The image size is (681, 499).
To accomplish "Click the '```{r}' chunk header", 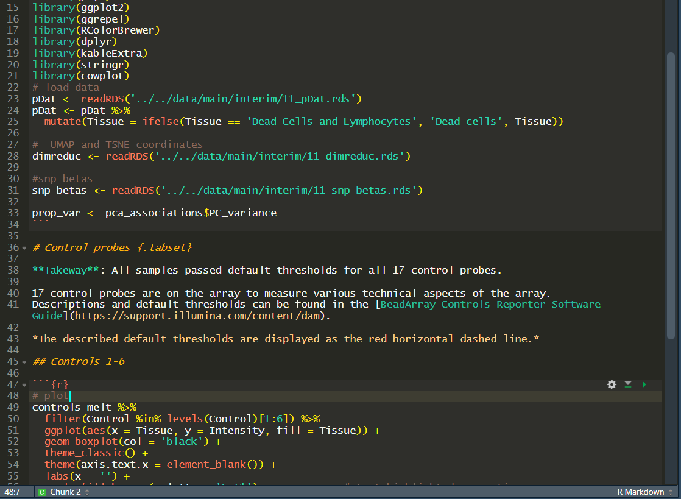I will 51,385.
